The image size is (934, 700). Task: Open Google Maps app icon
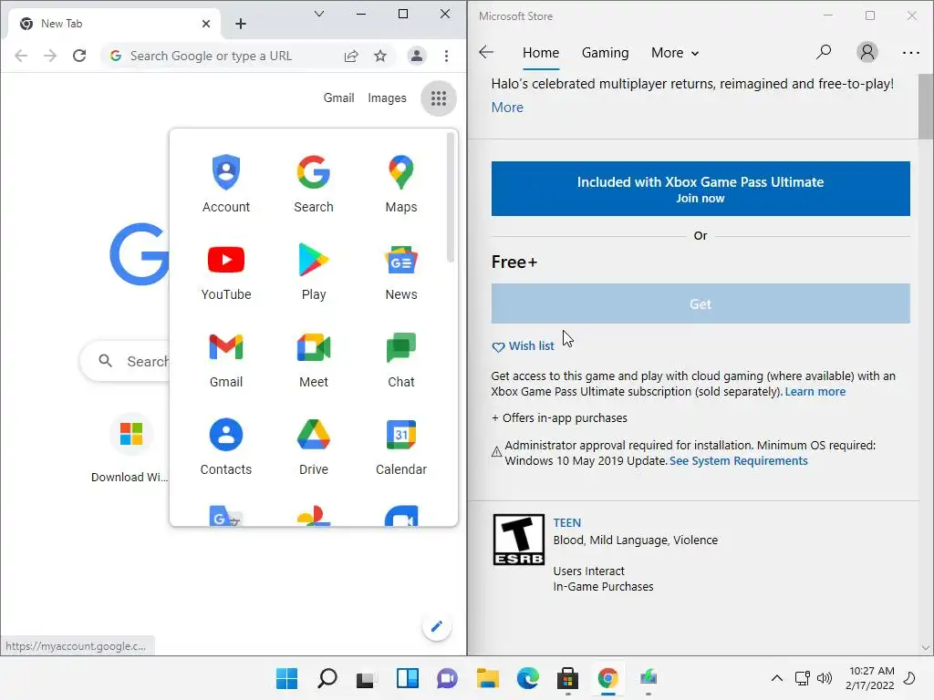point(401,183)
